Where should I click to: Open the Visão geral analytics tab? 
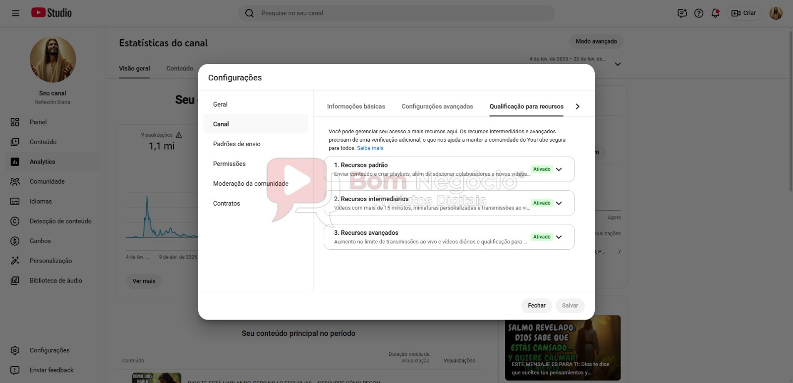point(134,68)
